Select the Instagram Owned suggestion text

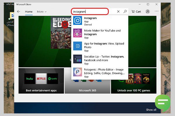point(90,21)
